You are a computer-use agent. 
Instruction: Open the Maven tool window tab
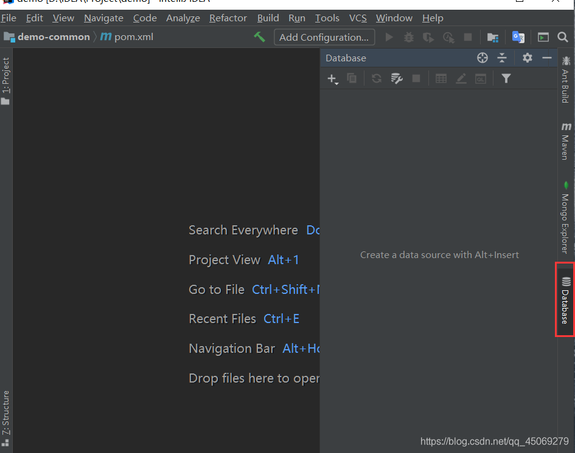click(566, 141)
